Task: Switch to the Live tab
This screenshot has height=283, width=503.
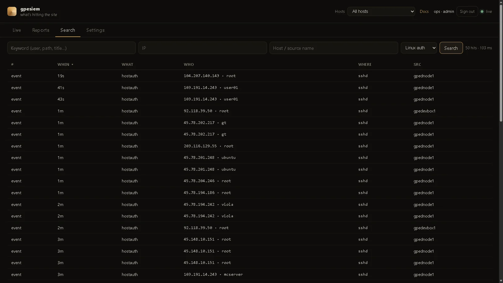Action: (17, 30)
